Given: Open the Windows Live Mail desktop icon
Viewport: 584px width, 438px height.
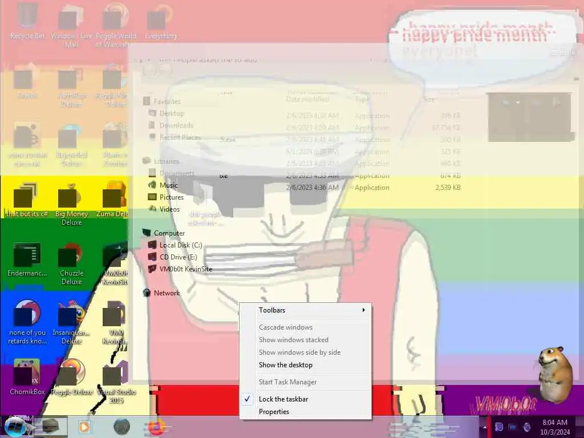Looking at the screenshot, I should (x=71, y=26).
